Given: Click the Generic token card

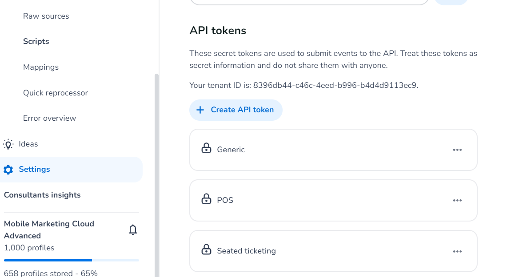Looking at the screenshot, I should click(x=333, y=150).
